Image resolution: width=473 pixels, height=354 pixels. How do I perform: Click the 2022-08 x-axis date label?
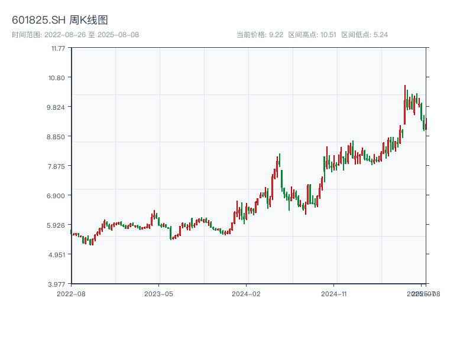(71, 293)
